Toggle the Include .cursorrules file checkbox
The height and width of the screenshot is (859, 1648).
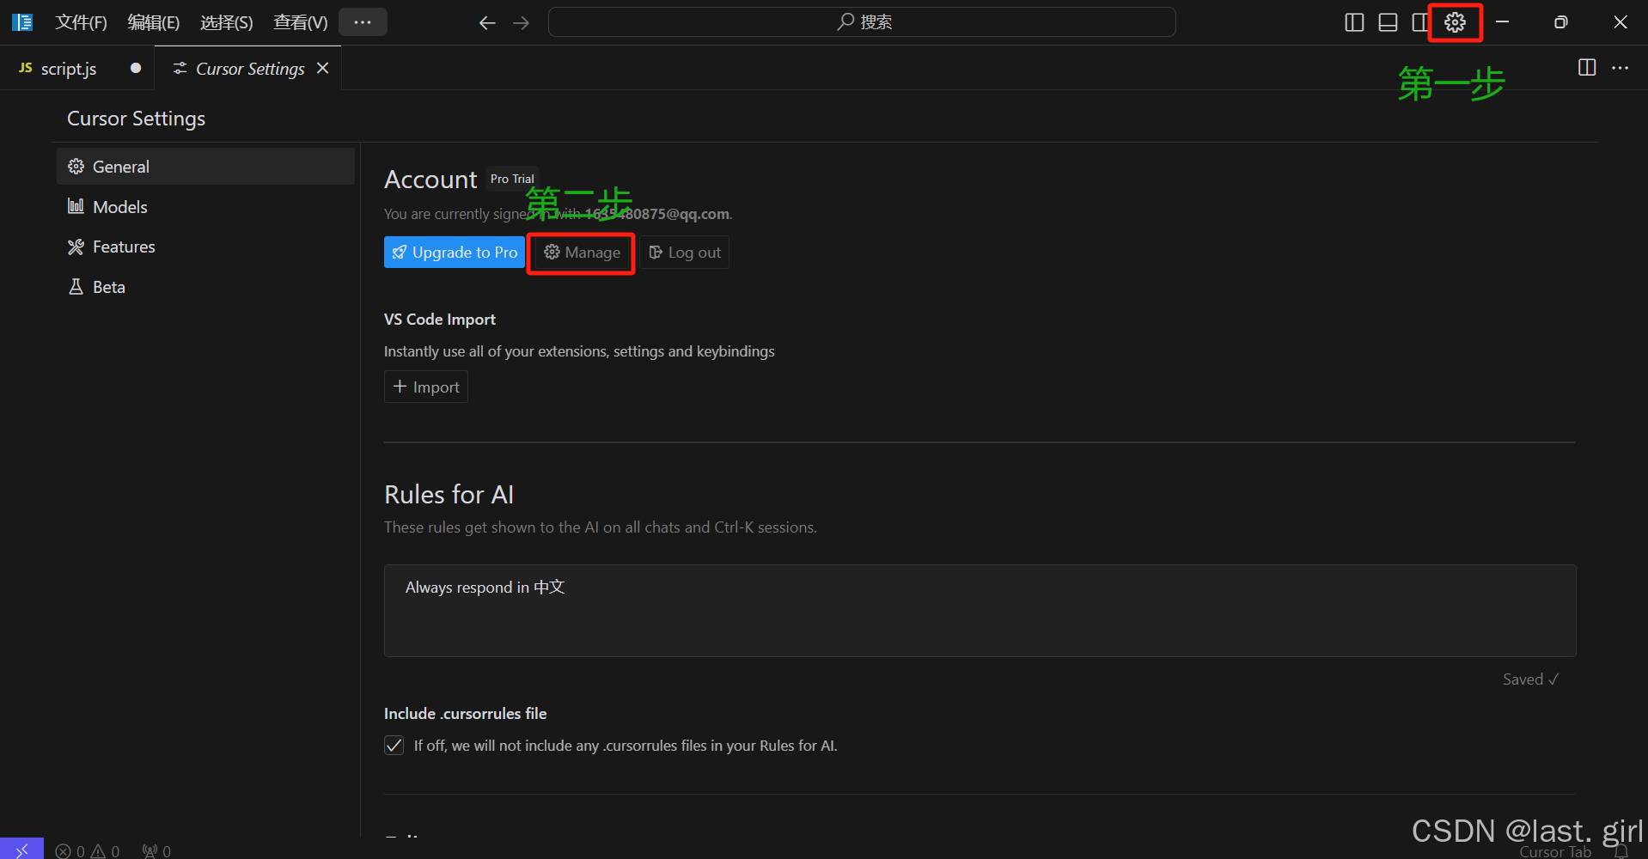click(x=394, y=745)
